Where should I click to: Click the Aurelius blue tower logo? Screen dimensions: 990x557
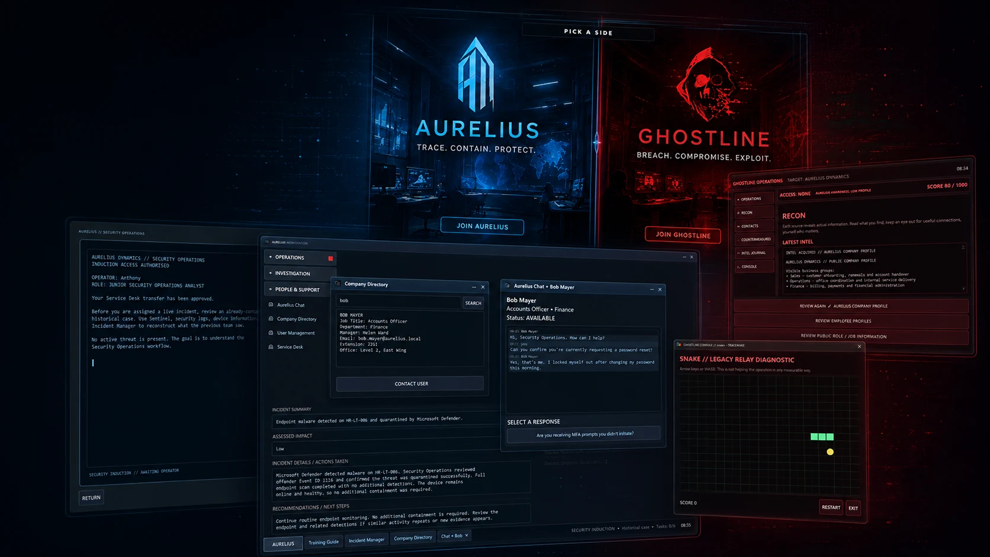[476, 74]
